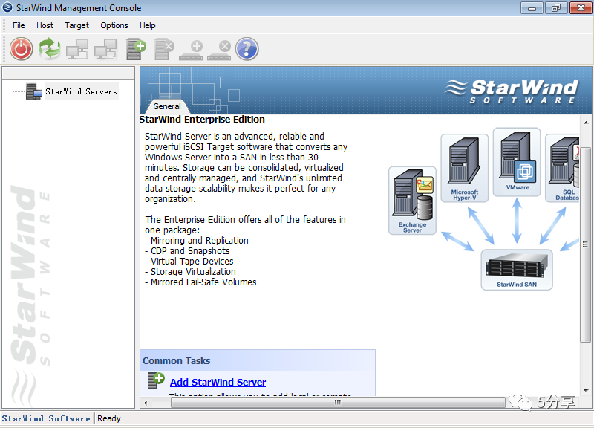
Task: Close the StarWind Management Console window
Action: 581,7
